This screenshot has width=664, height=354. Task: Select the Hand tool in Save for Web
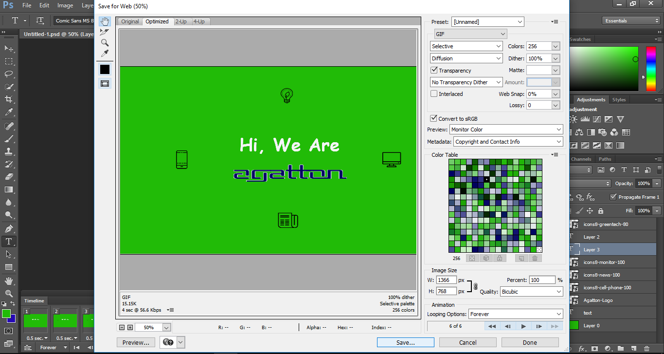[105, 21]
